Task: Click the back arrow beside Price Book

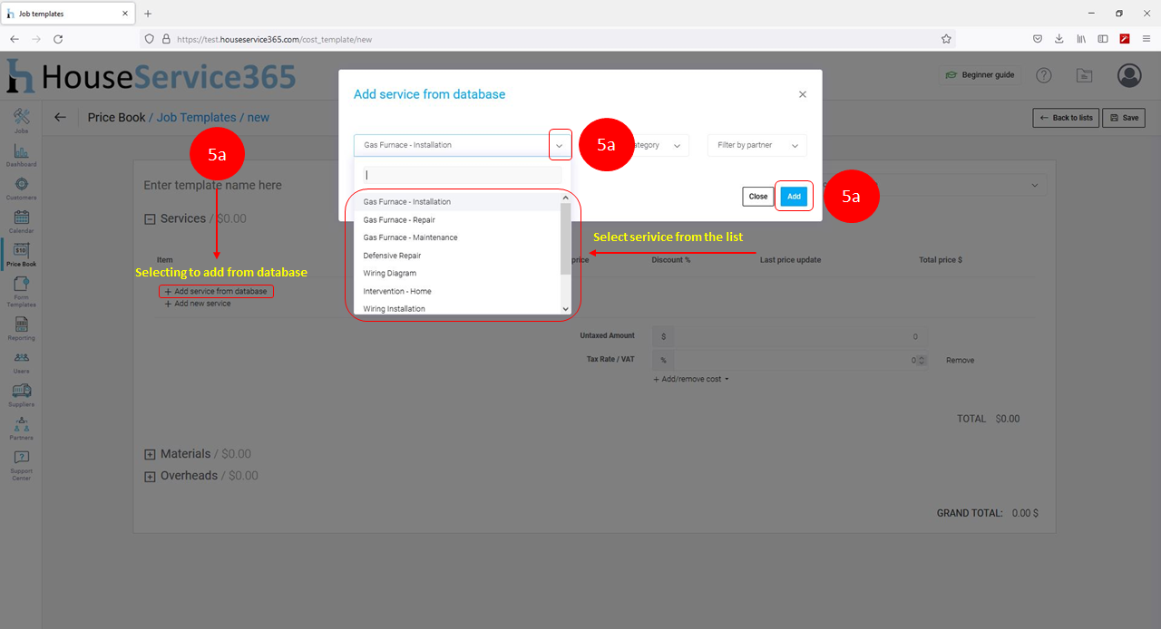Action: pos(60,117)
